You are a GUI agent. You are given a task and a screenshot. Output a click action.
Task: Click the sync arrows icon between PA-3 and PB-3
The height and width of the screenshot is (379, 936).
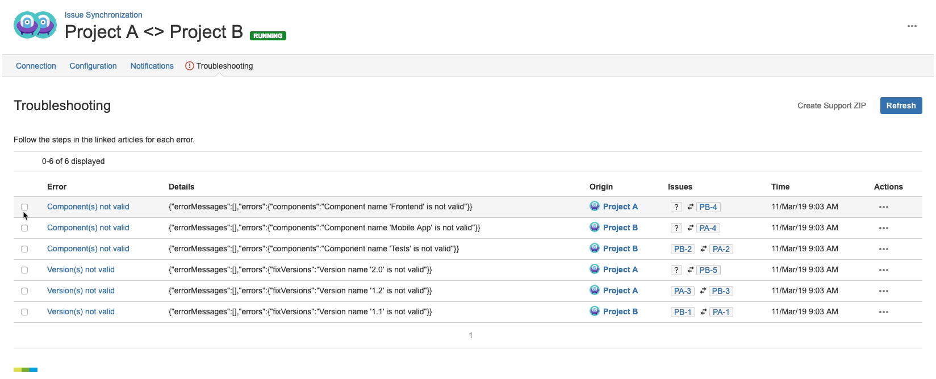pyautogui.click(x=703, y=290)
